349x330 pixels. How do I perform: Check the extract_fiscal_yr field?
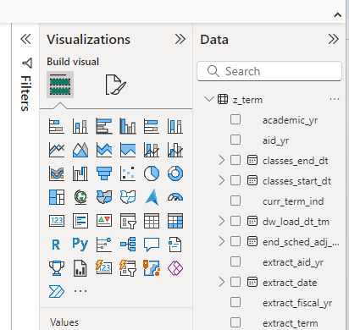(x=235, y=302)
